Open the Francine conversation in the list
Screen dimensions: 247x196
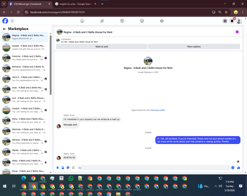tap(25, 58)
